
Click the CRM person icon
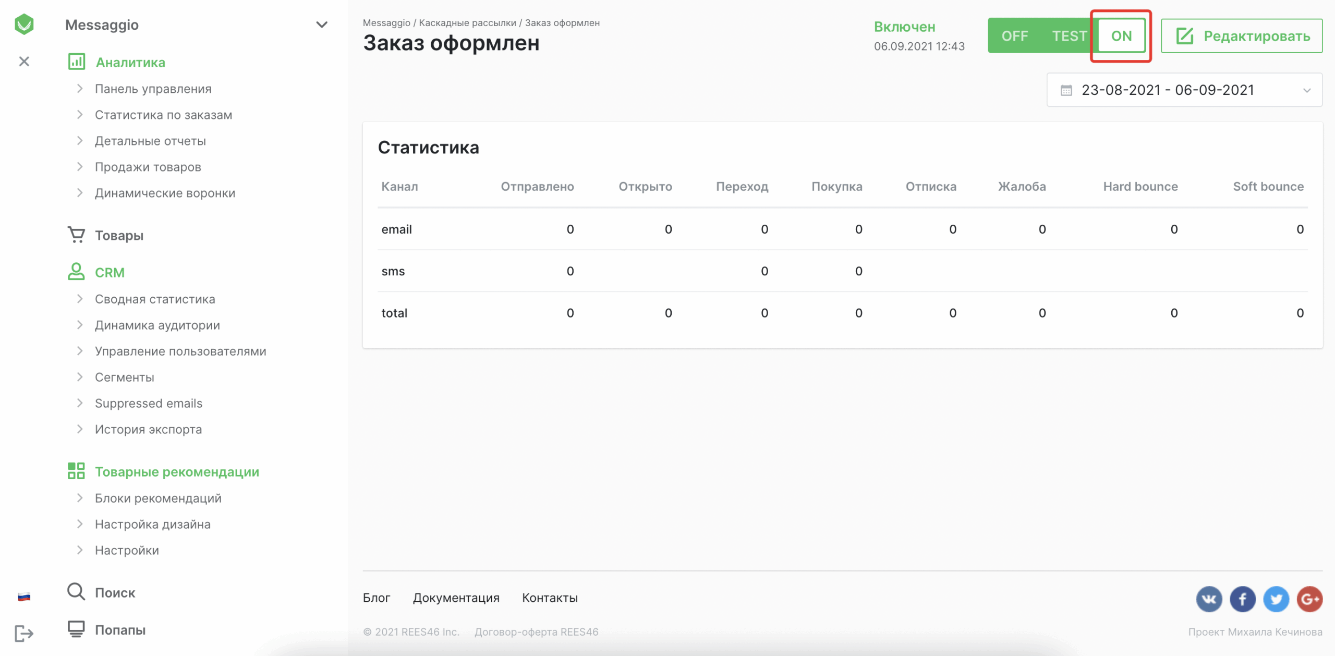coord(76,272)
